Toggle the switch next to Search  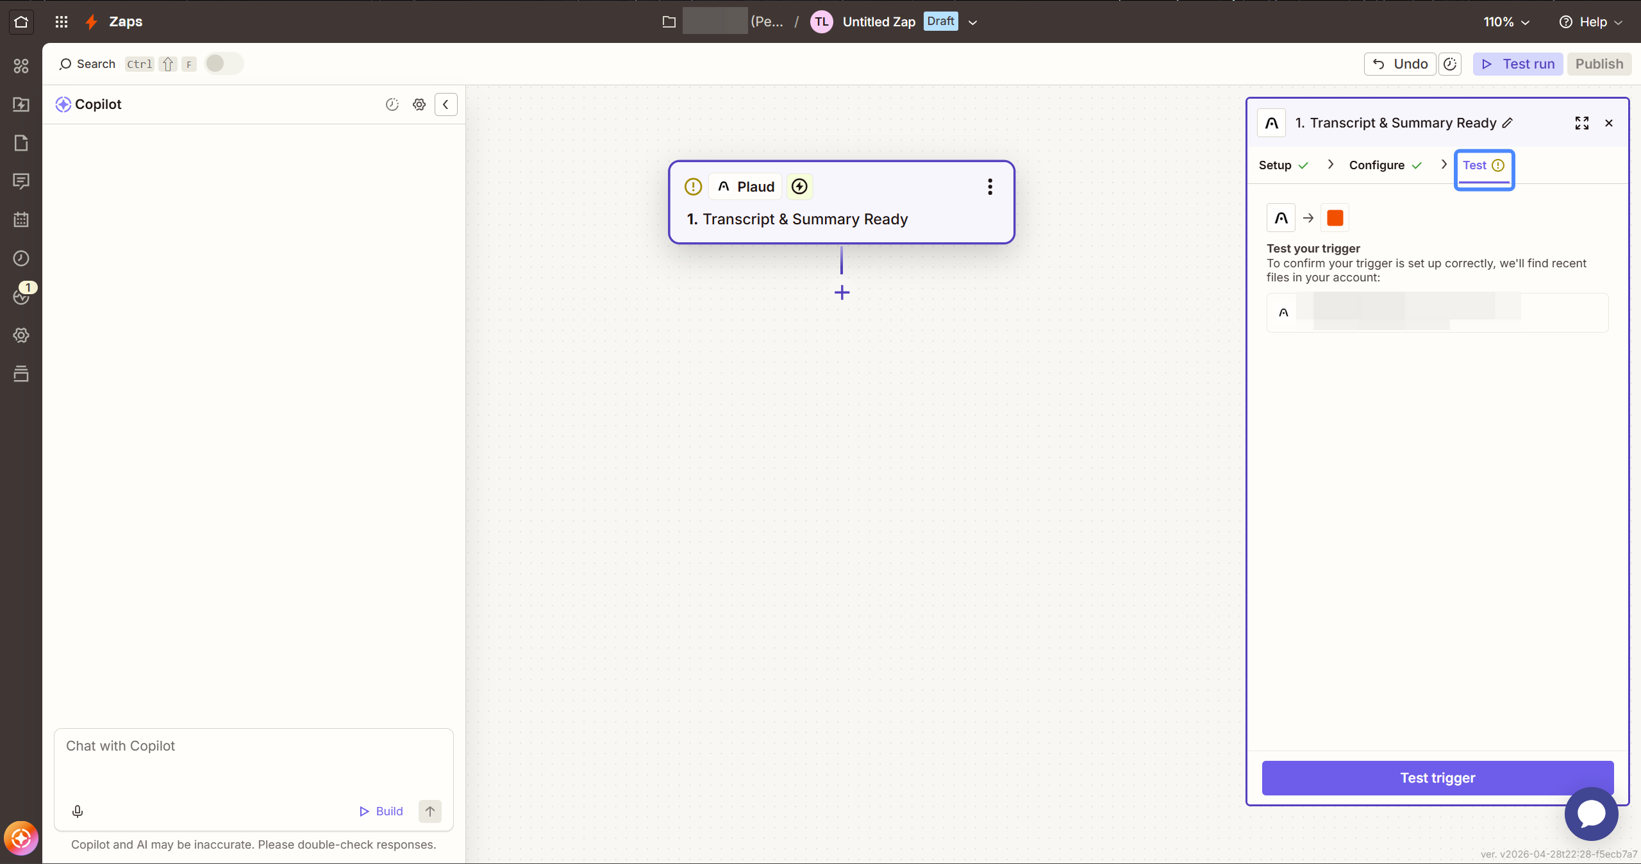pos(223,63)
